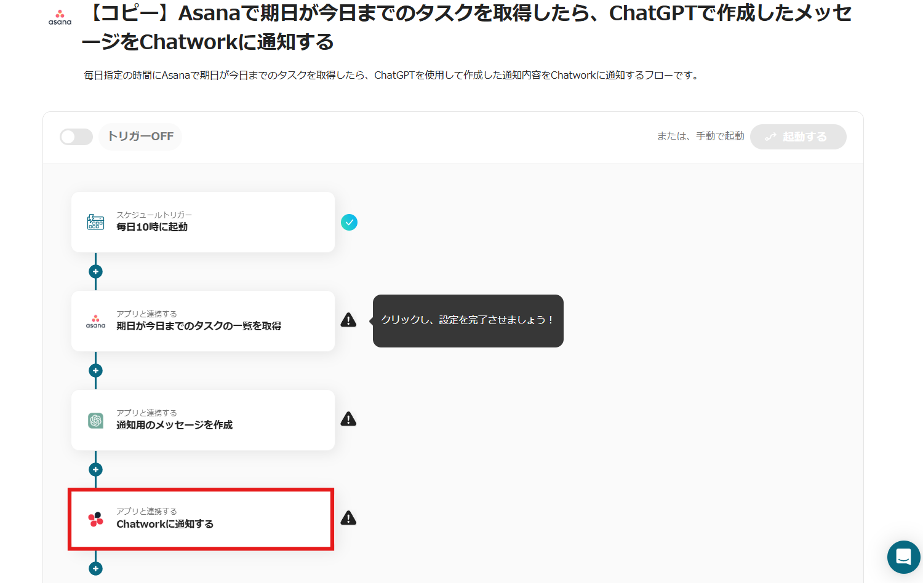Click the トリガーOFF label

141,137
